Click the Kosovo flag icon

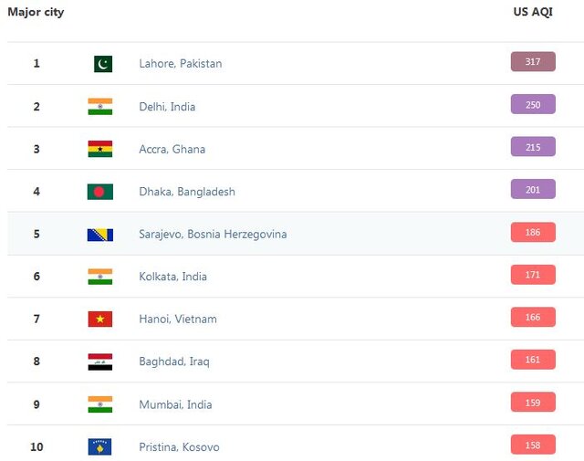coord(100,446)
